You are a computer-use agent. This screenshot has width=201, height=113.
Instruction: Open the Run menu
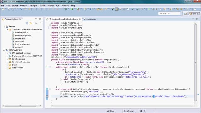coord(58,6)
